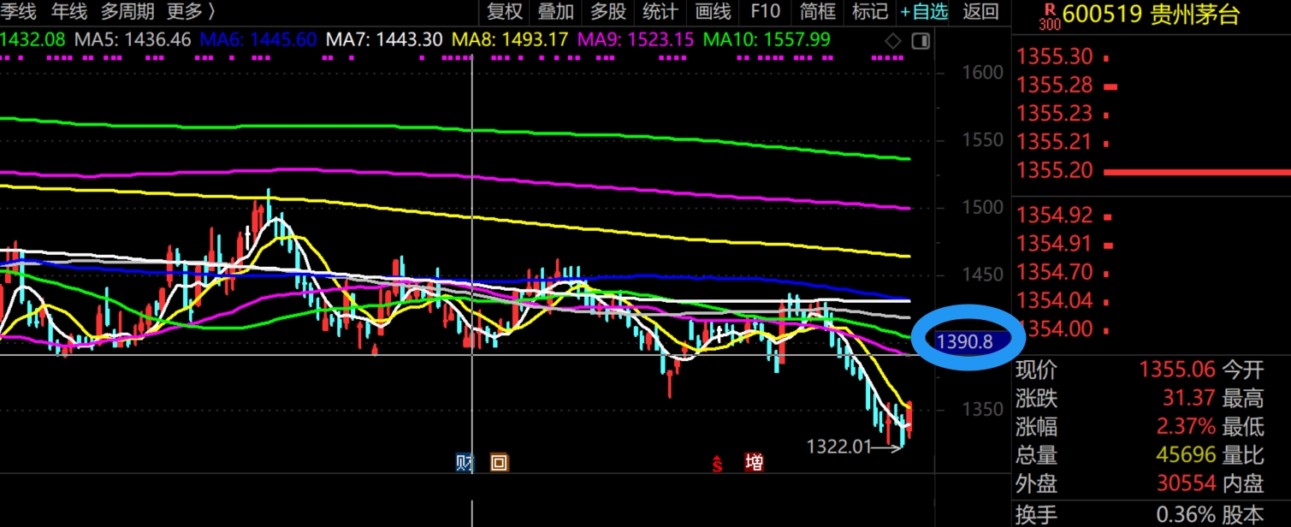Expand the 更多 period options

pos(191,12)
